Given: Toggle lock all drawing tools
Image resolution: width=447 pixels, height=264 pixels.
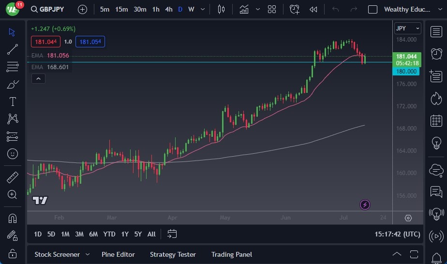Looking at the screenshot, I should (13, 253).
